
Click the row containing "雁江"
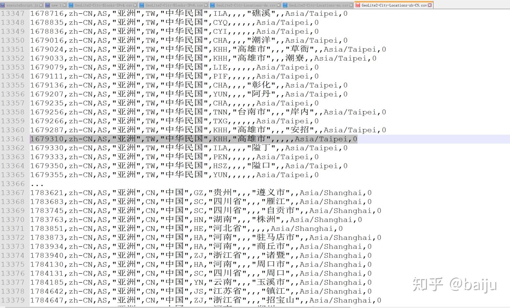click(x=201, y=202)
